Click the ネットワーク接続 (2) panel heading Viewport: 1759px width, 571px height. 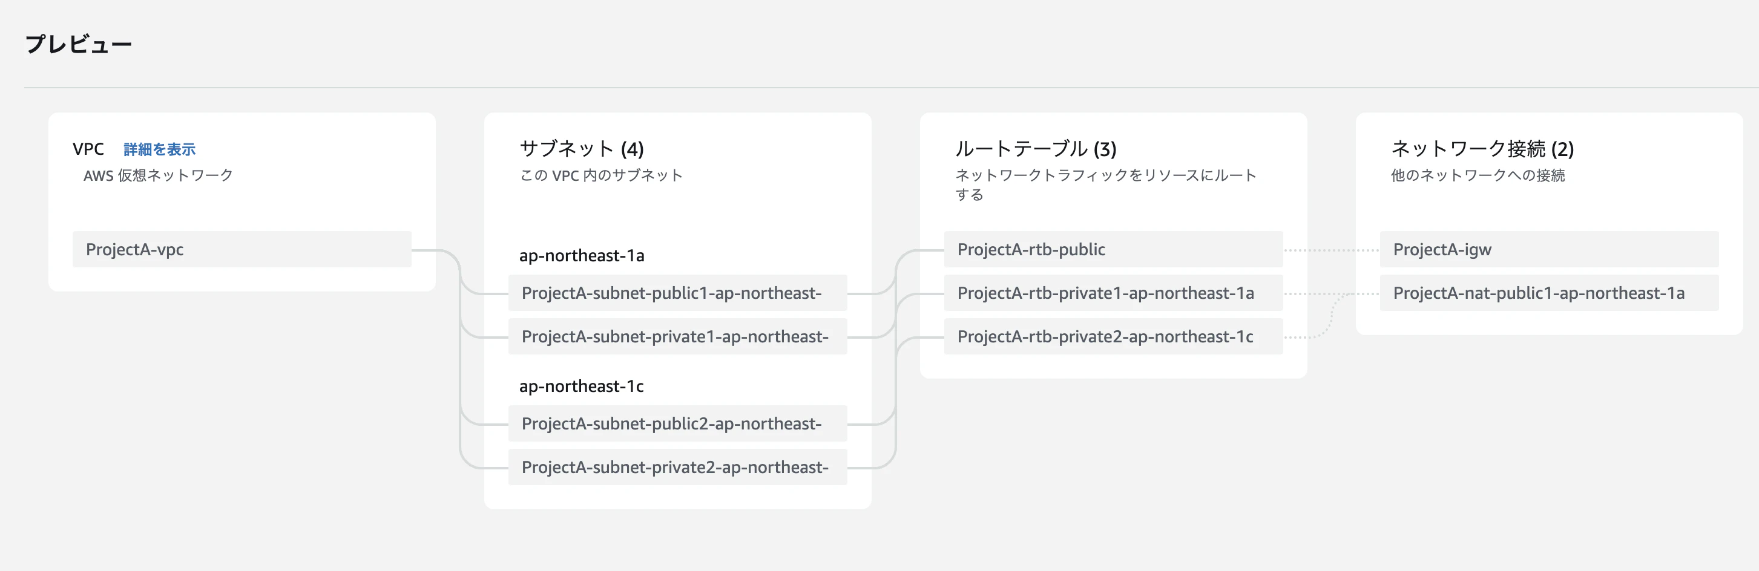tap(1482, 149)
